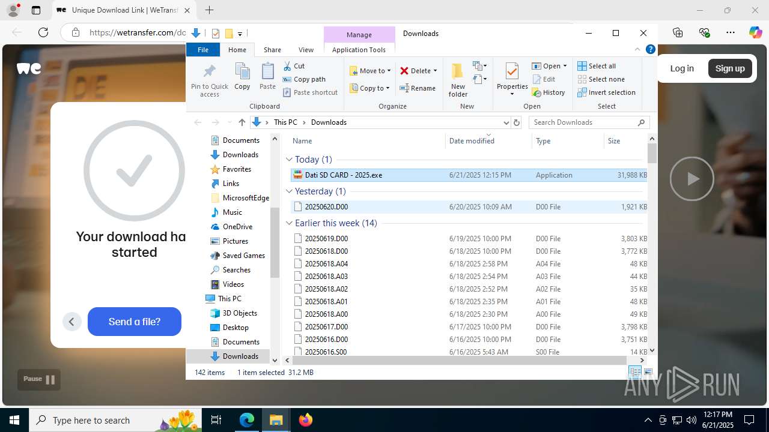
Task: Open Application Tools tab
Action: pos(359,50)
